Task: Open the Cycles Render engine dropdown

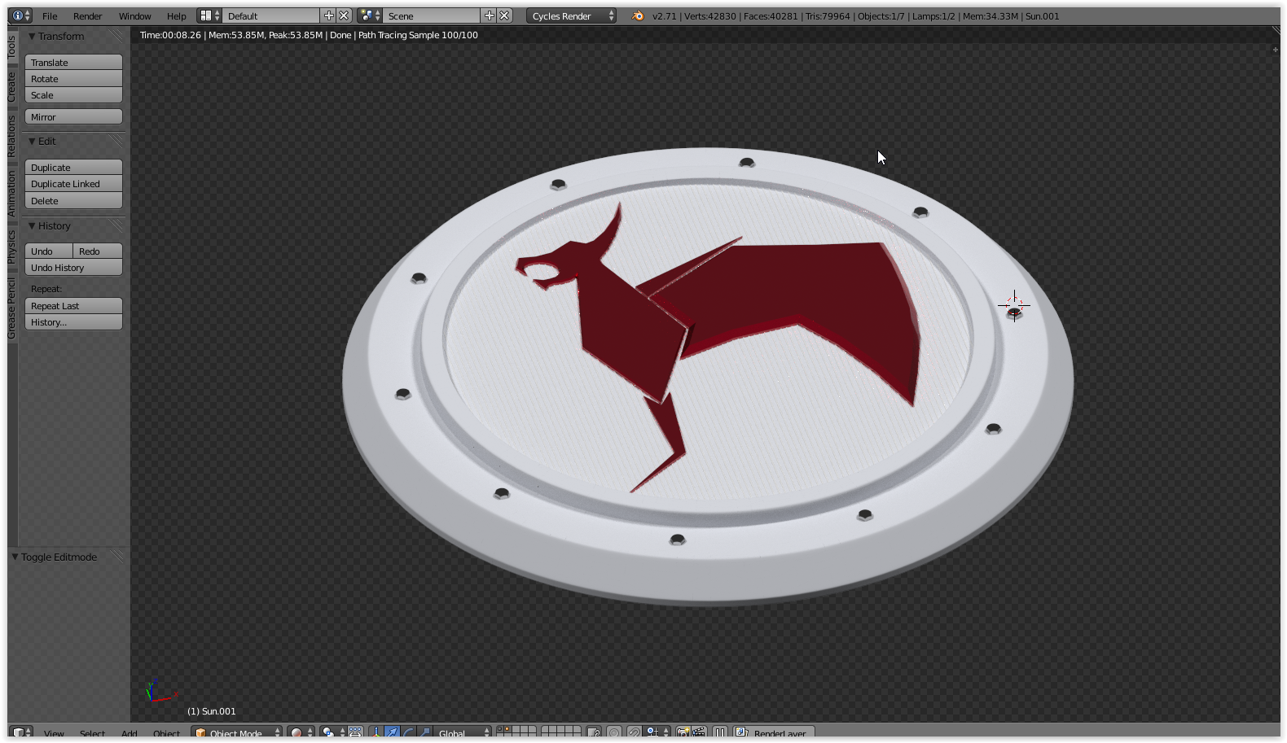Action: click(x=570, y=15)
